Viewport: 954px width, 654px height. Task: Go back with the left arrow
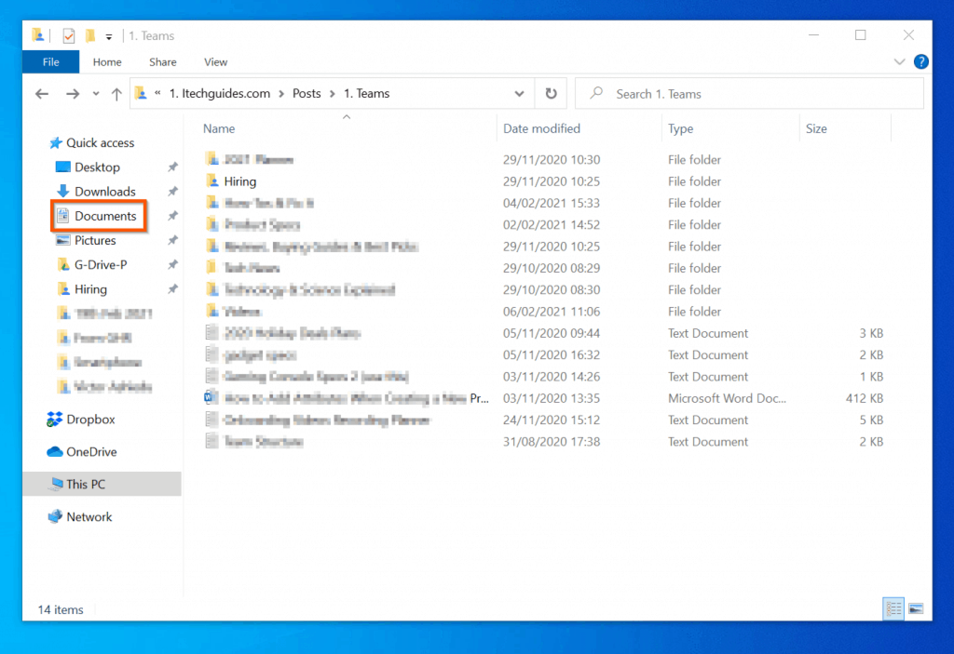[42, 94]
